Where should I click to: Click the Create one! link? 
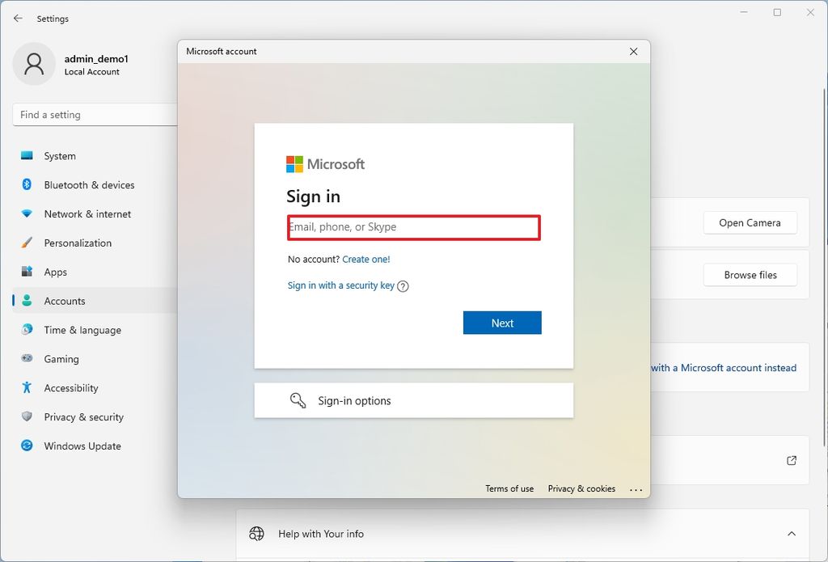click(366, 259)
